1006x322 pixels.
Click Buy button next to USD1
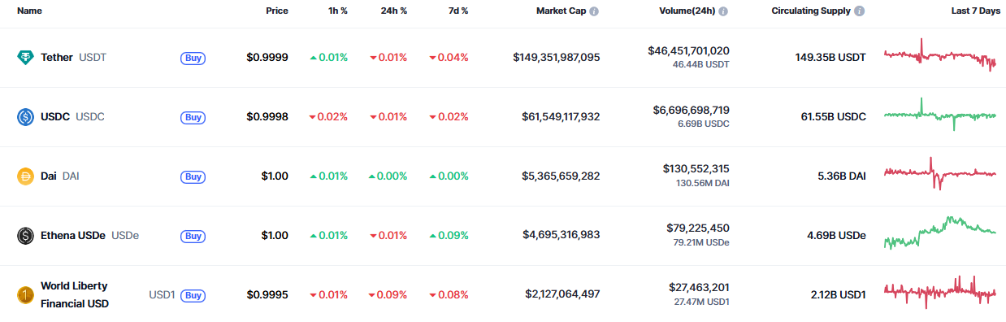pos(193,295)
